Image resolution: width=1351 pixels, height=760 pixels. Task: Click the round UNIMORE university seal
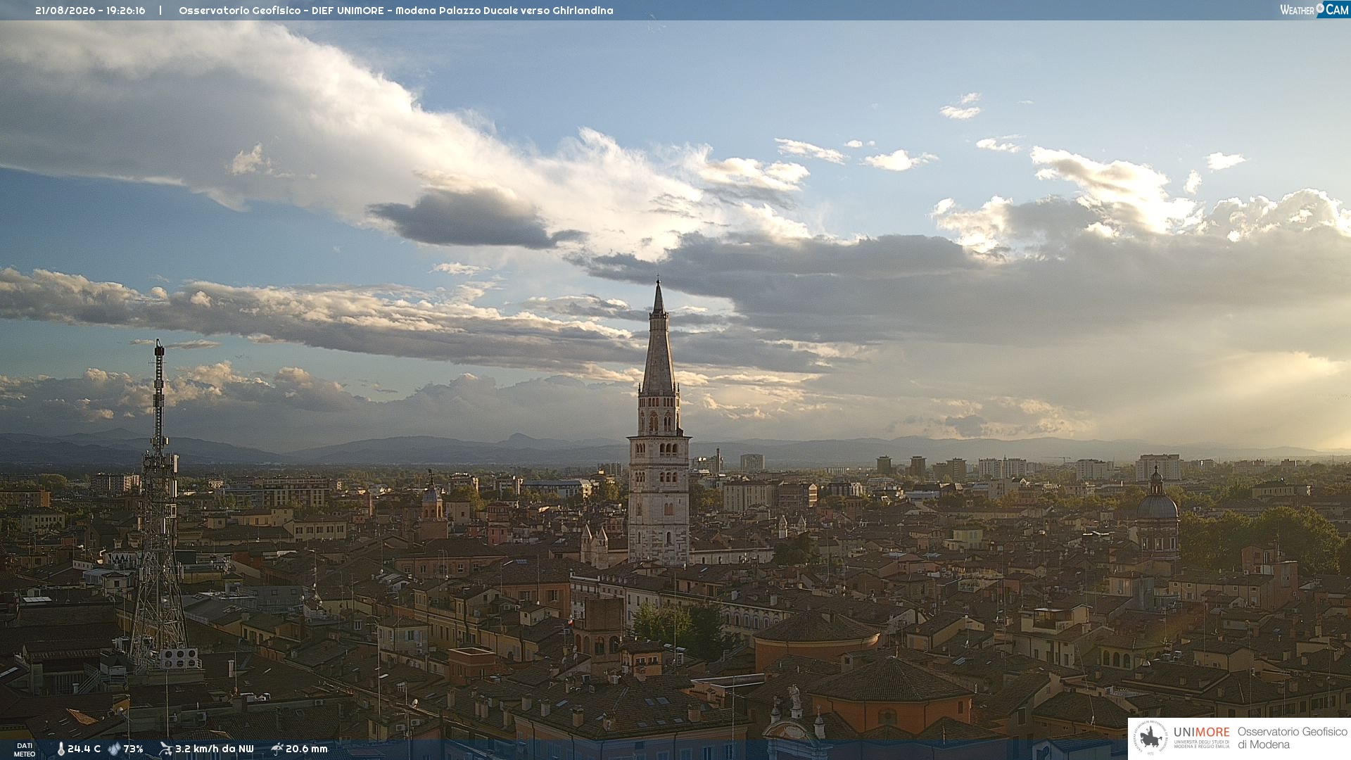click(1150, 738)
